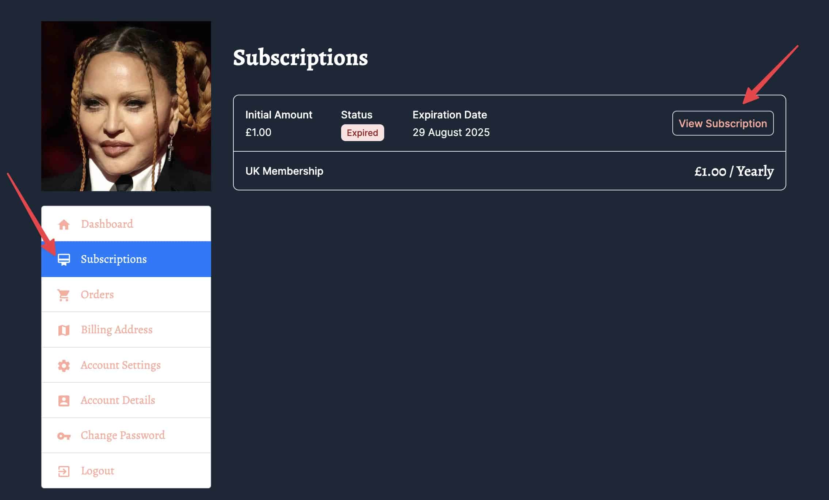Click the Account Settings gear icon
The height and width of the screenshot is (500, 829).
pos(64,365)
